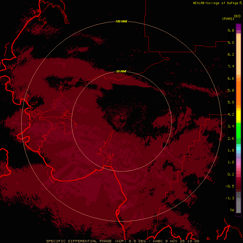The width and height of the screenshot is (243, 243).
Task: Click the -0.5 scale value
Action: (230, 186)
